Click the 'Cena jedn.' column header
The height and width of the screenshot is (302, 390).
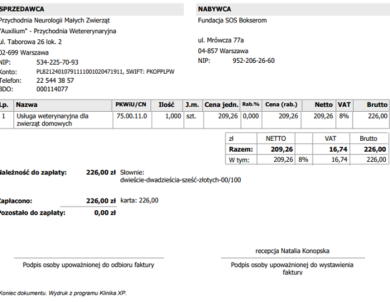click(x=221, y=105)
